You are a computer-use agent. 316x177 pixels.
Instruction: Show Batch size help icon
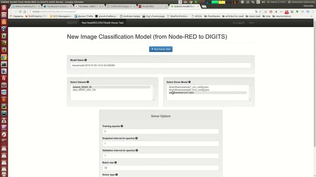pos(116,162)
